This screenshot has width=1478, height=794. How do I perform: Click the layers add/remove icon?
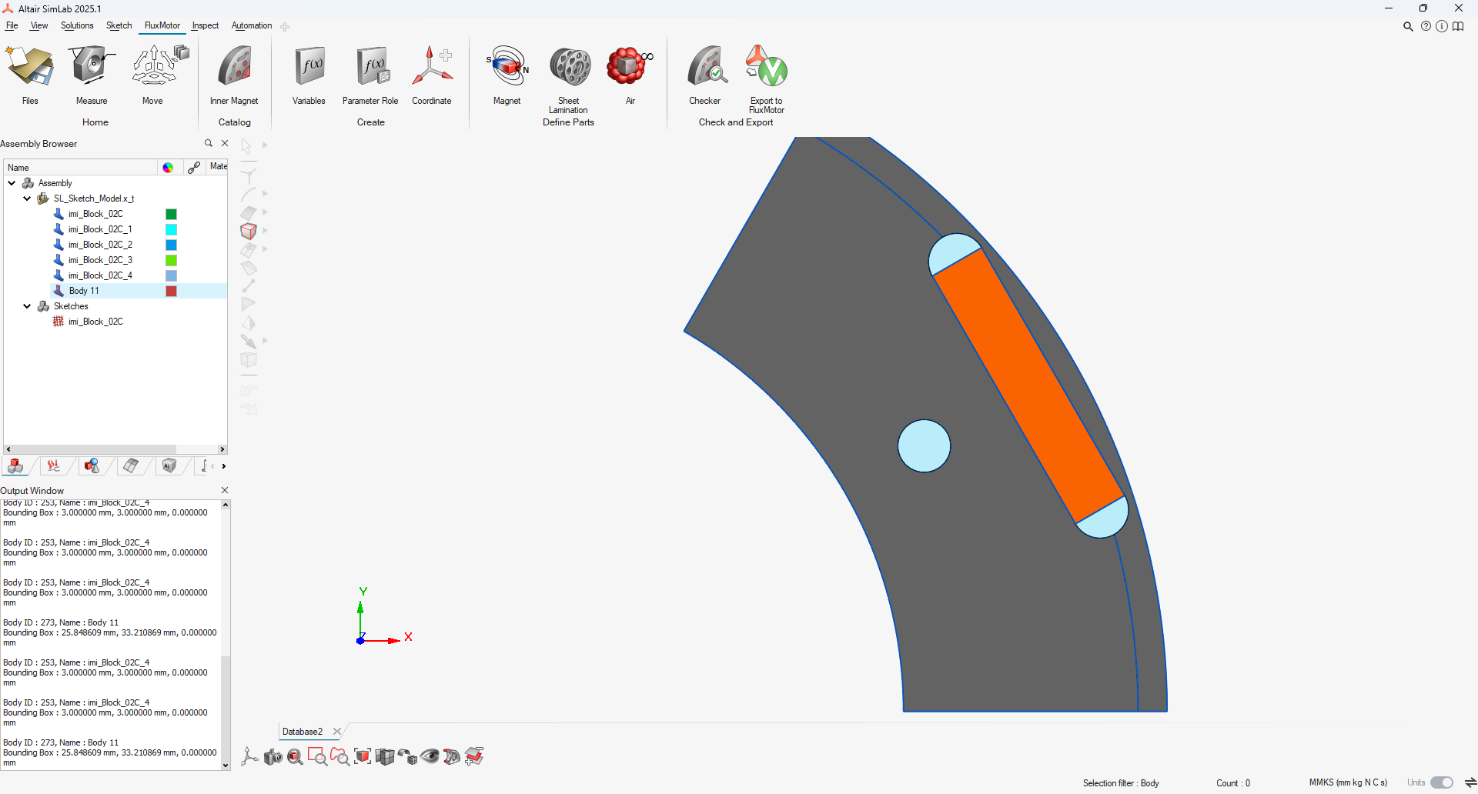coord(474,756)
